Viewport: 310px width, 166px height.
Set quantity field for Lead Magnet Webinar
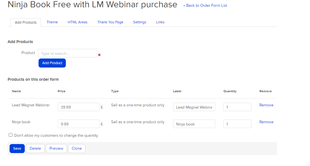click(x=237, y=107)
